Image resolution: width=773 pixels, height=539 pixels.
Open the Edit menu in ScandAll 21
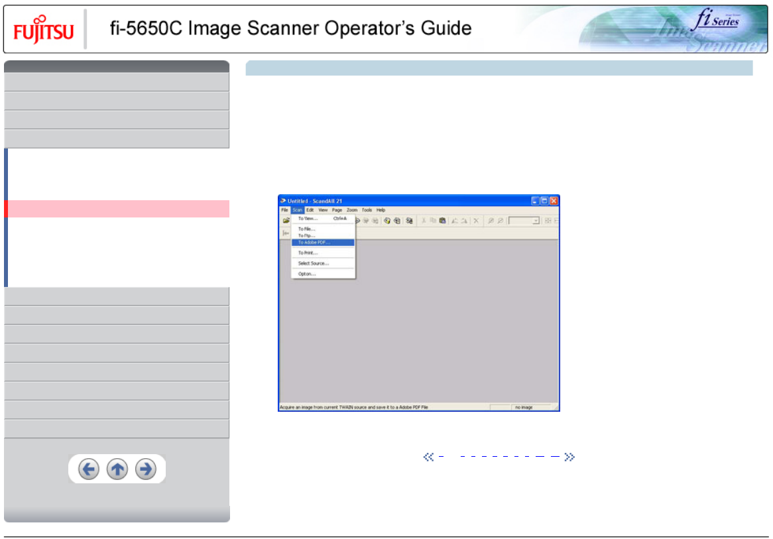tap(310, 210)
